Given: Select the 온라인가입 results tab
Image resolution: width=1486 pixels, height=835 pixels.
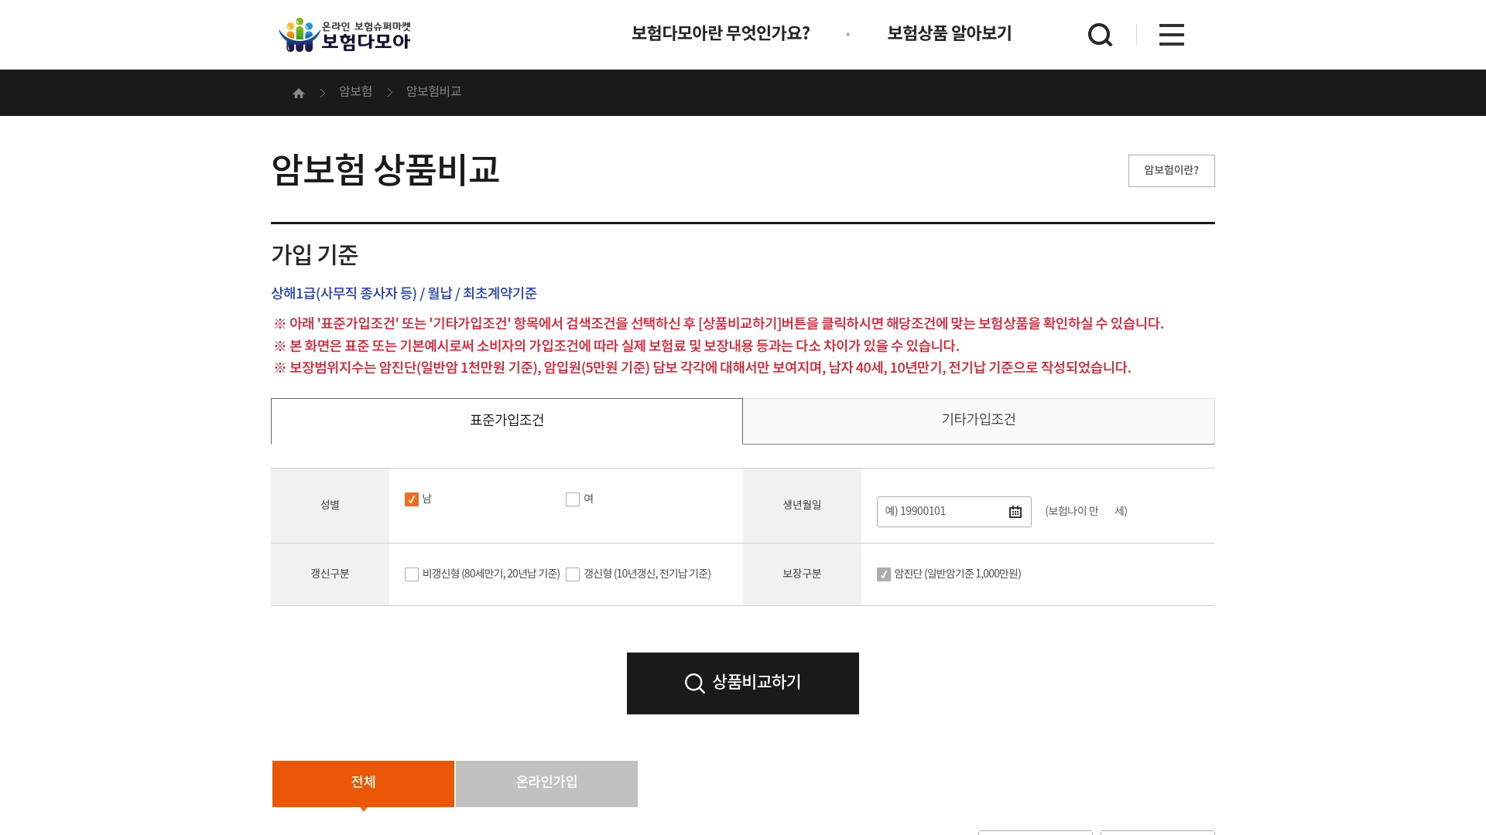Looking at the screenshot, I should click(x=546, y=783).
